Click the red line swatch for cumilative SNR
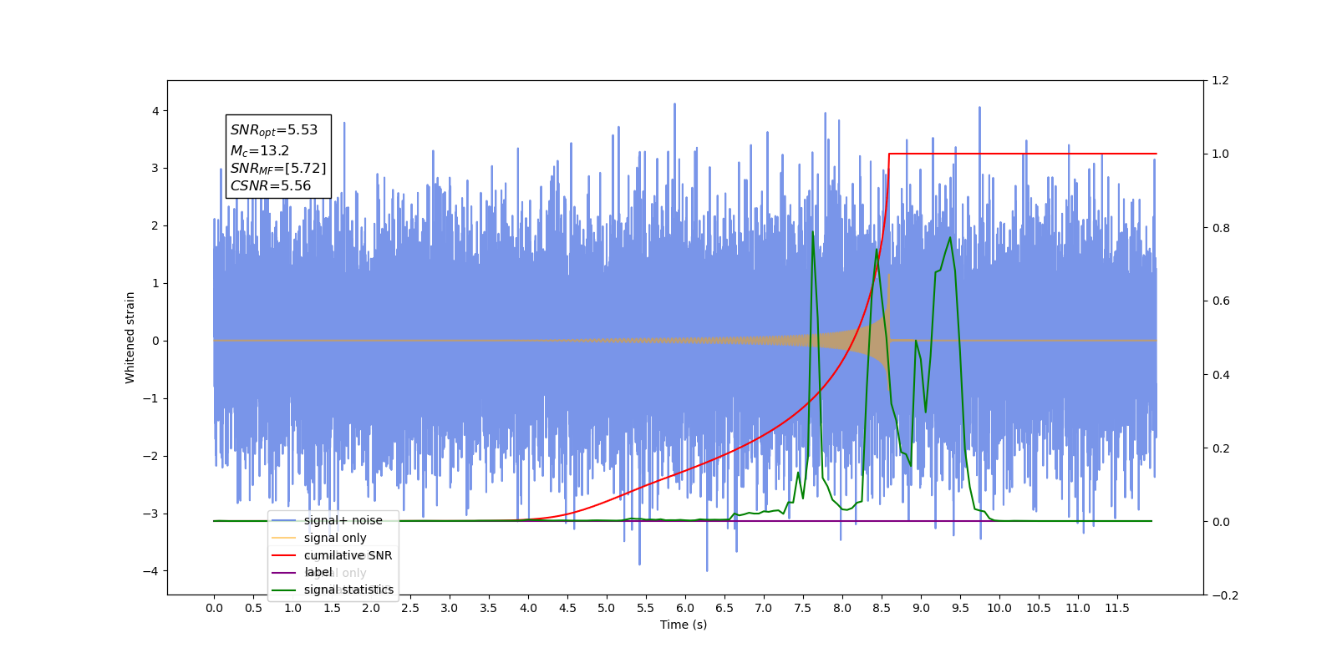Screen dimensions: 1337x668 [x=284, y=555]
